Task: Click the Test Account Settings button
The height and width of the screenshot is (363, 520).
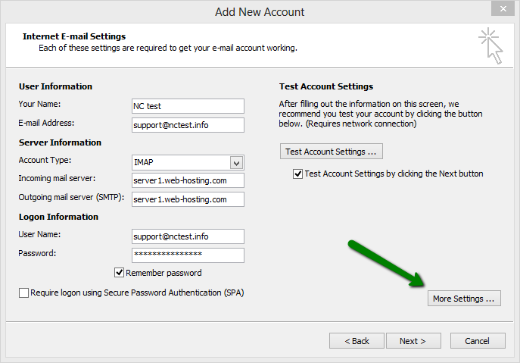Action: (x=331, y=152)
